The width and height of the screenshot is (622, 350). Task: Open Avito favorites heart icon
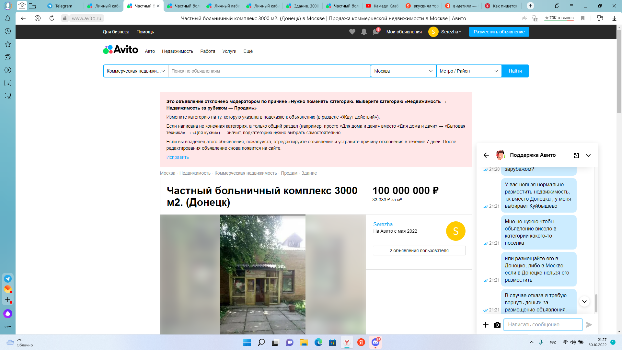[x=352, y=32]
